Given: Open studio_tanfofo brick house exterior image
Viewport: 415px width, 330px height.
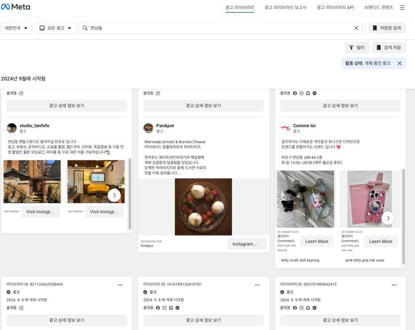Looking at the screenshot, I should pos(32,181).
